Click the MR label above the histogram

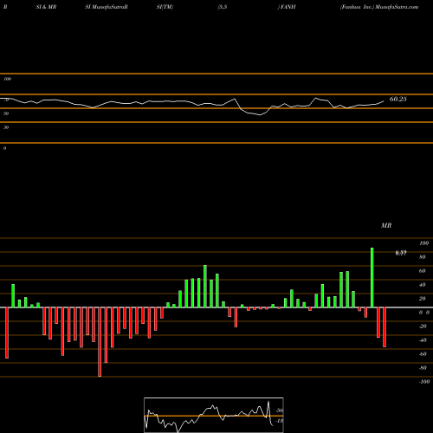tap(386, 225)
